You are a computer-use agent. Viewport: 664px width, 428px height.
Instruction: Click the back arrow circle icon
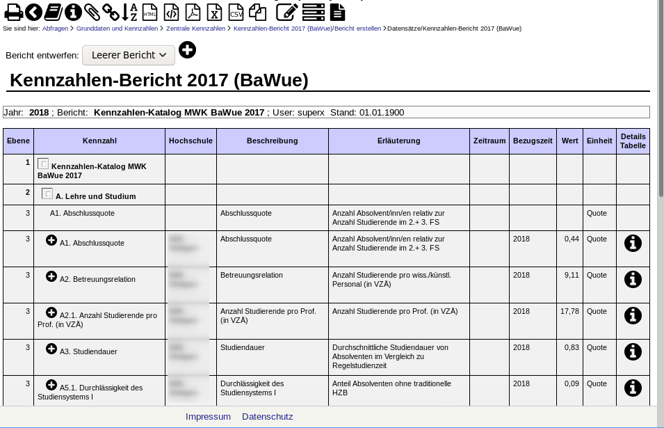click(x=33, y=12)
